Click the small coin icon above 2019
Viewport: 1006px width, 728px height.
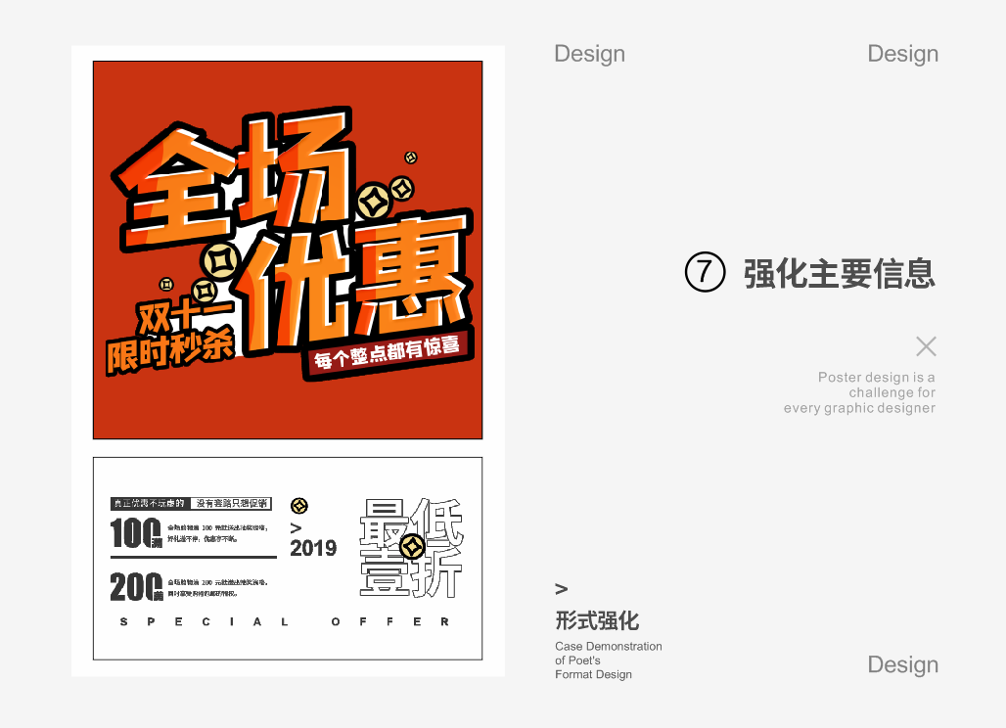coord(299,505)
